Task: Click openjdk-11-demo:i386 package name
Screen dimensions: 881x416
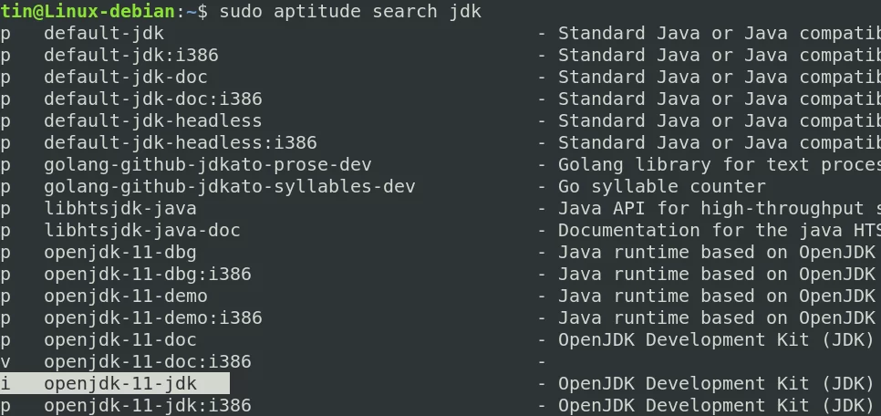Action: 153,318
